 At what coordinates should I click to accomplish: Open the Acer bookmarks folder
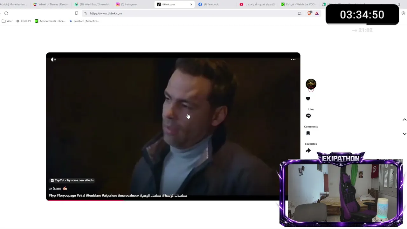click(7, 21)
